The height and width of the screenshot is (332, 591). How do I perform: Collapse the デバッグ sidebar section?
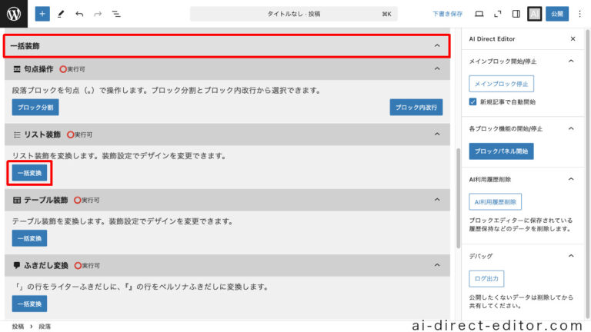point(571,256)
